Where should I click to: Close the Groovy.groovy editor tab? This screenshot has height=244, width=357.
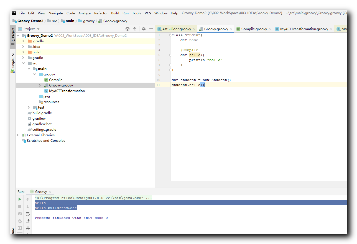tap(231, 29)
